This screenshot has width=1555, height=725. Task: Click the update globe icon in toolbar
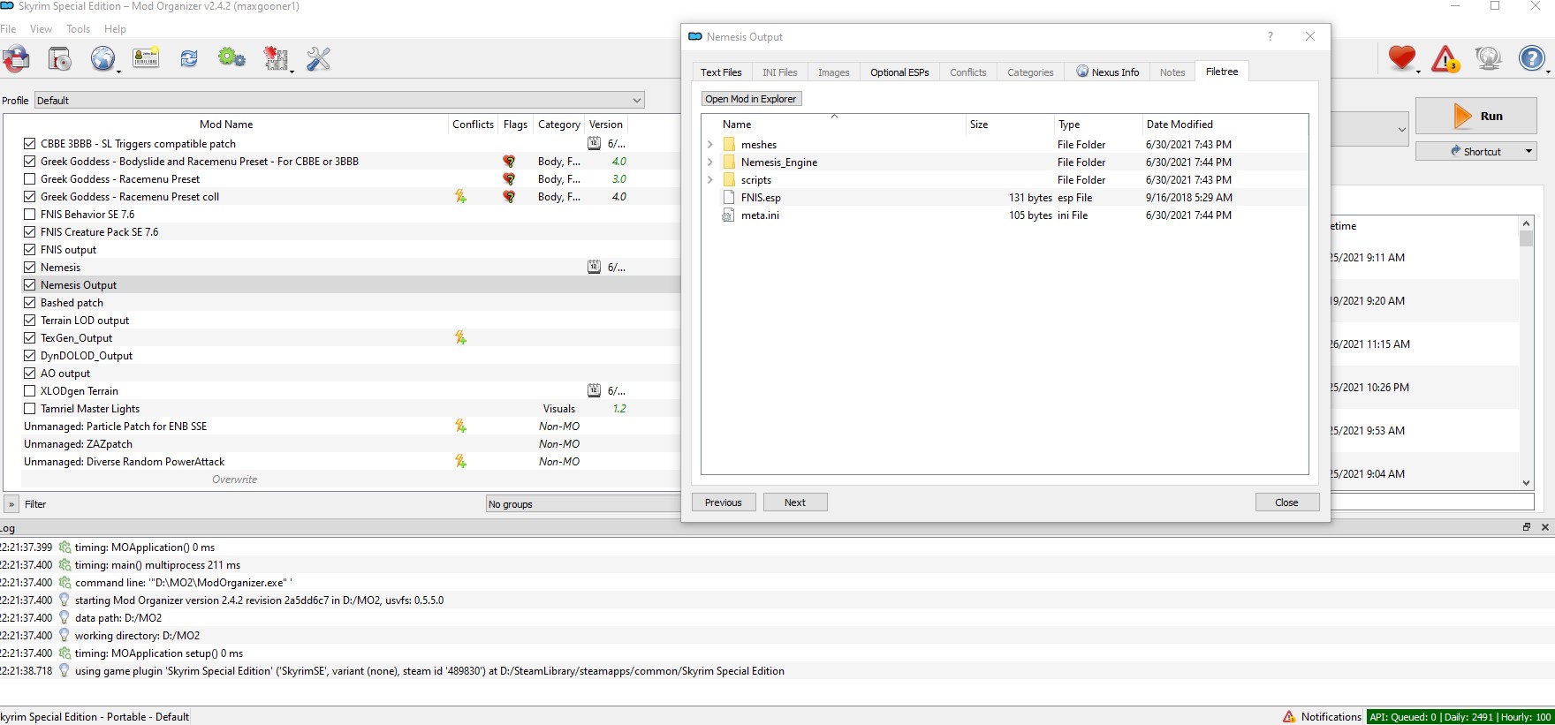pos(1489,58)
